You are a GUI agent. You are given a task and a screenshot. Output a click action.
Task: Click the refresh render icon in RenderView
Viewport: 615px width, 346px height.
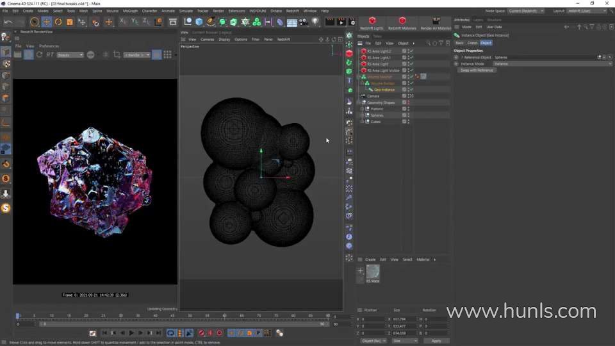40,55
